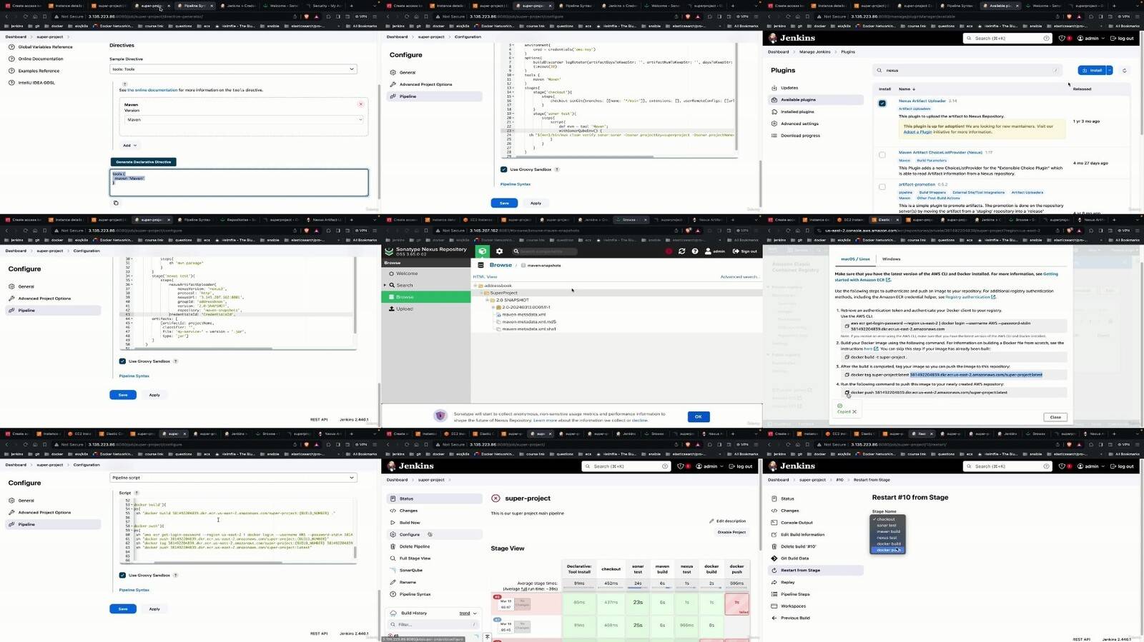Toggle Use Groovy Sandbox in bottom-left Configure page
Image resolution: width=1144 pixels, height=642 pixels.
pyautogui.click(x=122, y=576)
